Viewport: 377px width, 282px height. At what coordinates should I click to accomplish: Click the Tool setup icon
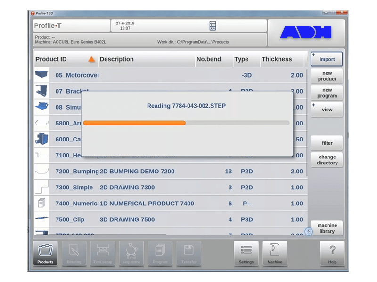[103, 253]
